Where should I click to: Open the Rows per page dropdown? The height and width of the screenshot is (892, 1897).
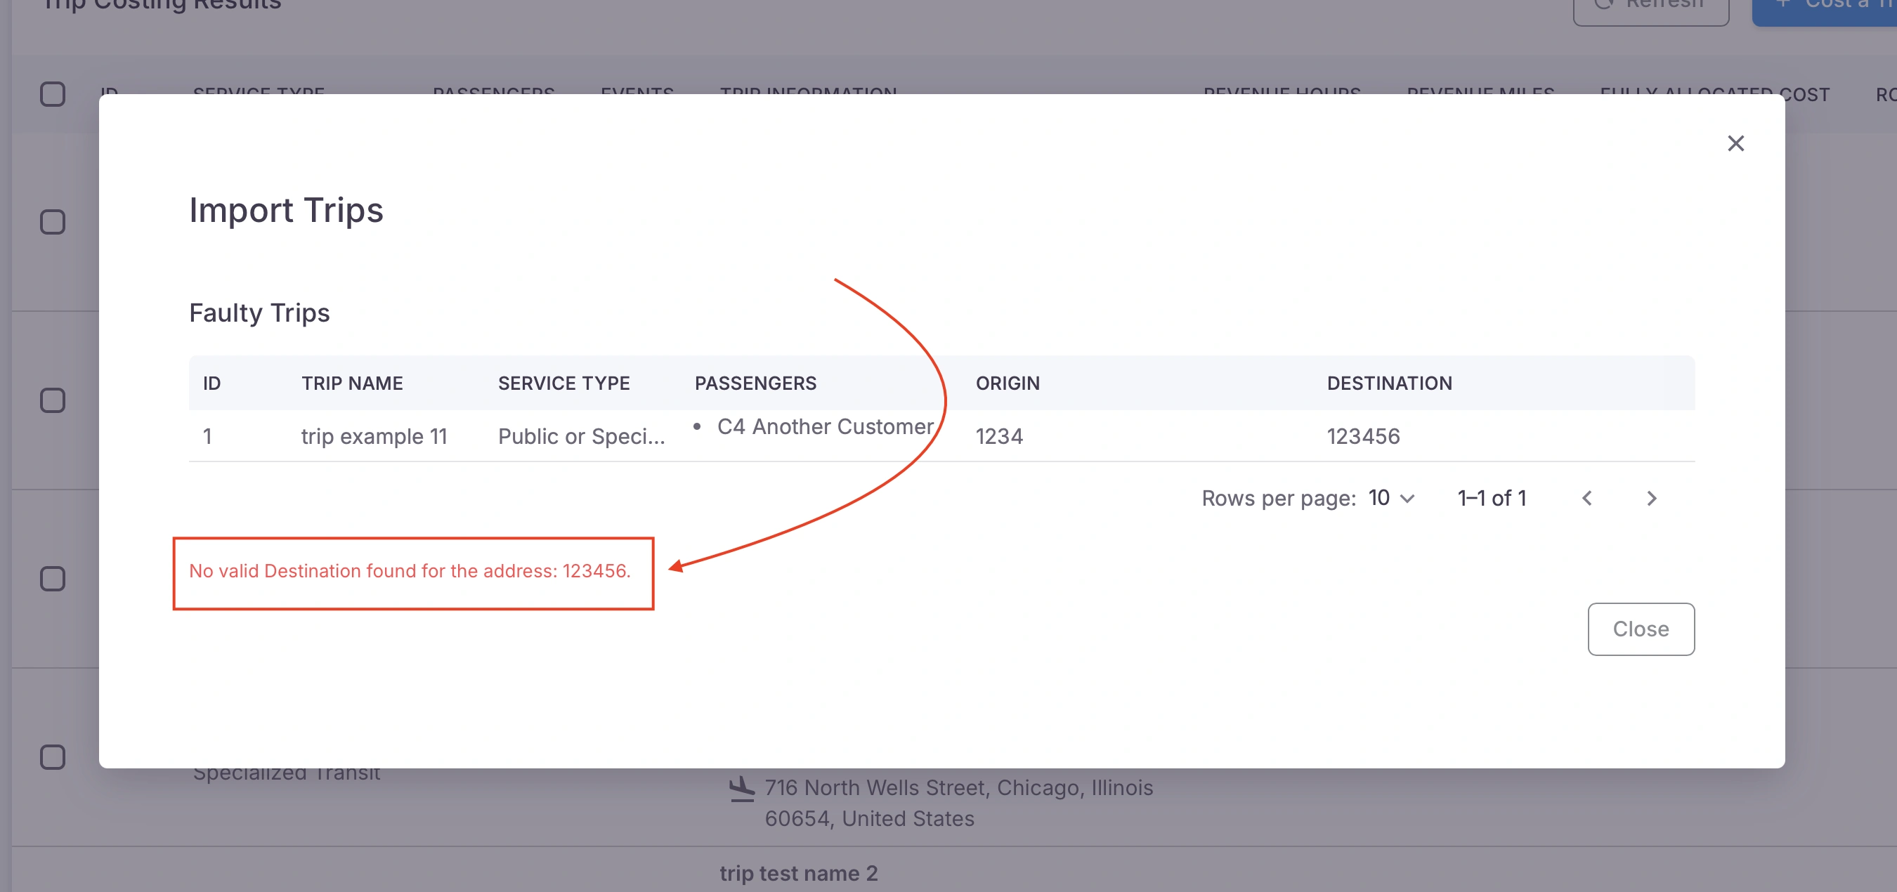click(x=1391, y=498)
